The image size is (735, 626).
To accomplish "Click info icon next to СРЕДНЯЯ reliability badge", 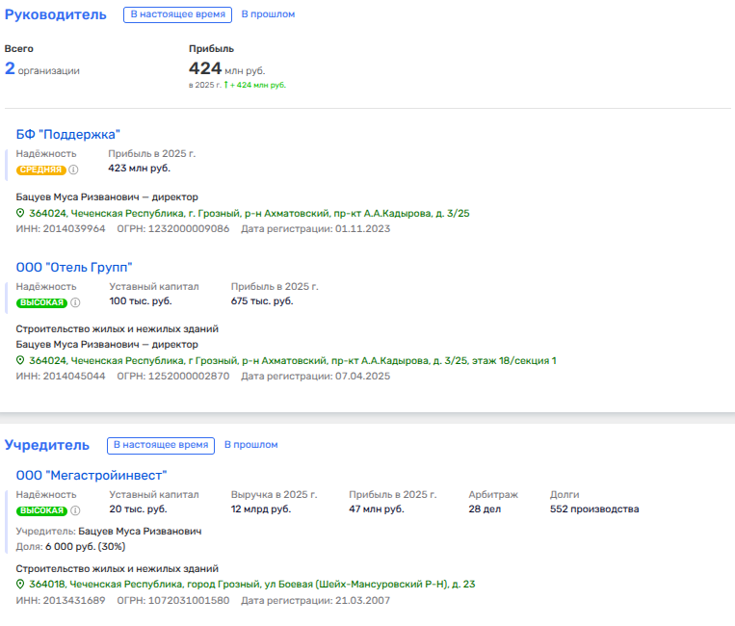I will coord(74,170).
